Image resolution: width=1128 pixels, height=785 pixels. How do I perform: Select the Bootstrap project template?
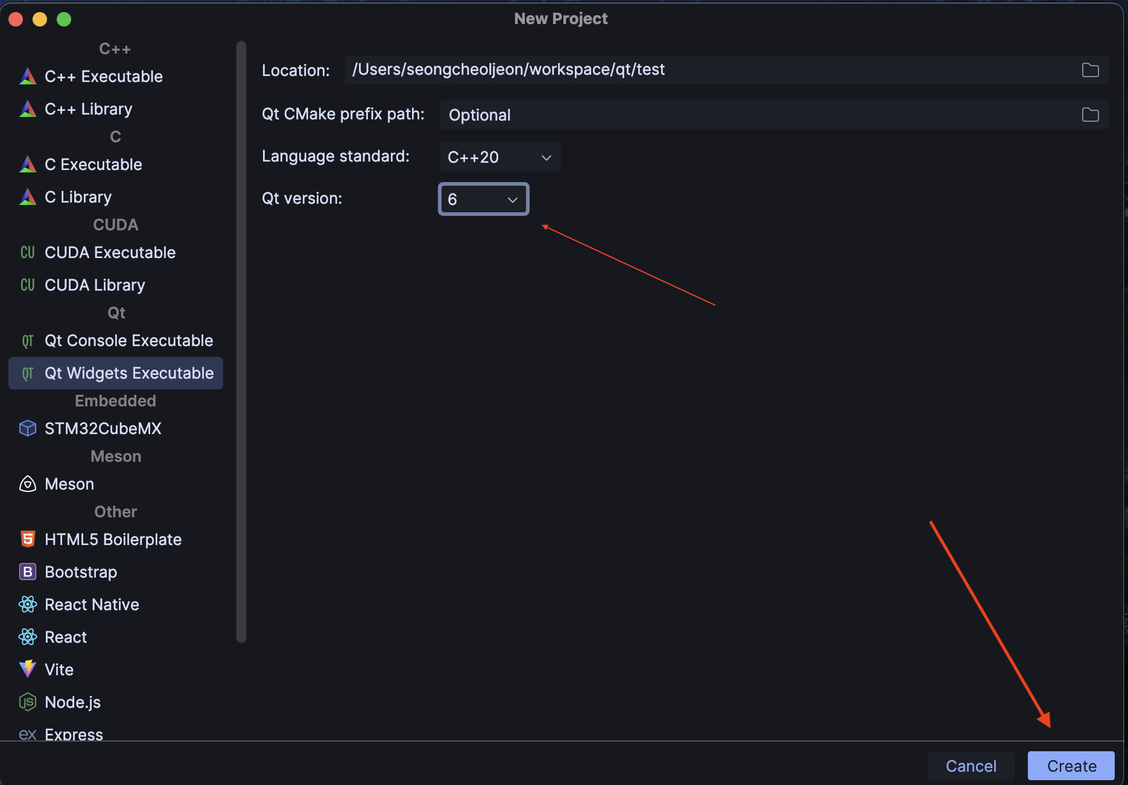[x=80, y=572]
